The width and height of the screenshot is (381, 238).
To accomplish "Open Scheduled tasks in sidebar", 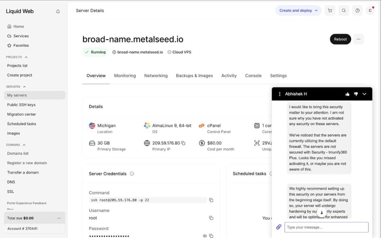I will (21, 124).
